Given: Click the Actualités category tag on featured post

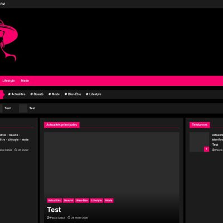Looking at the screenshot, I should (x=55, y=201).
